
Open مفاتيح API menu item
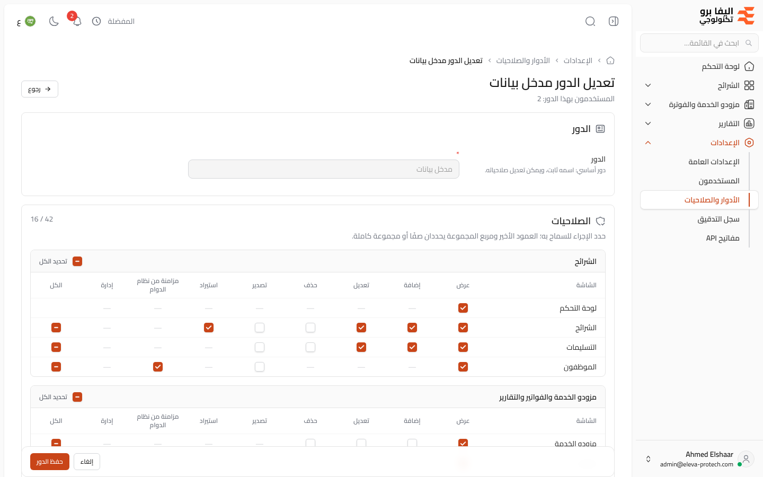tap(723, 238)
